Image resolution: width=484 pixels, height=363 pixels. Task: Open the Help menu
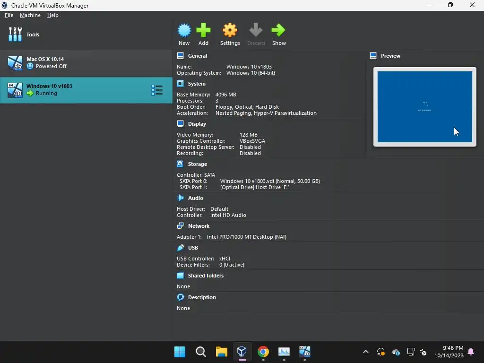(53, 15)
